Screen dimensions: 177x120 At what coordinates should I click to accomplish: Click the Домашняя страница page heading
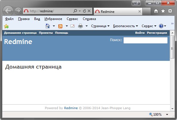pos(33,67)
